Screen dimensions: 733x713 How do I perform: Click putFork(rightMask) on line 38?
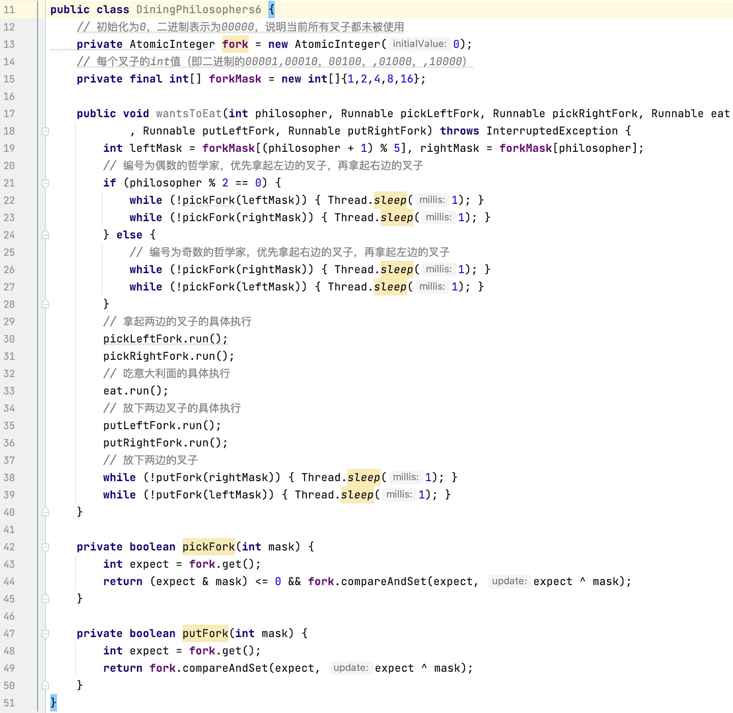pos(215,477)
